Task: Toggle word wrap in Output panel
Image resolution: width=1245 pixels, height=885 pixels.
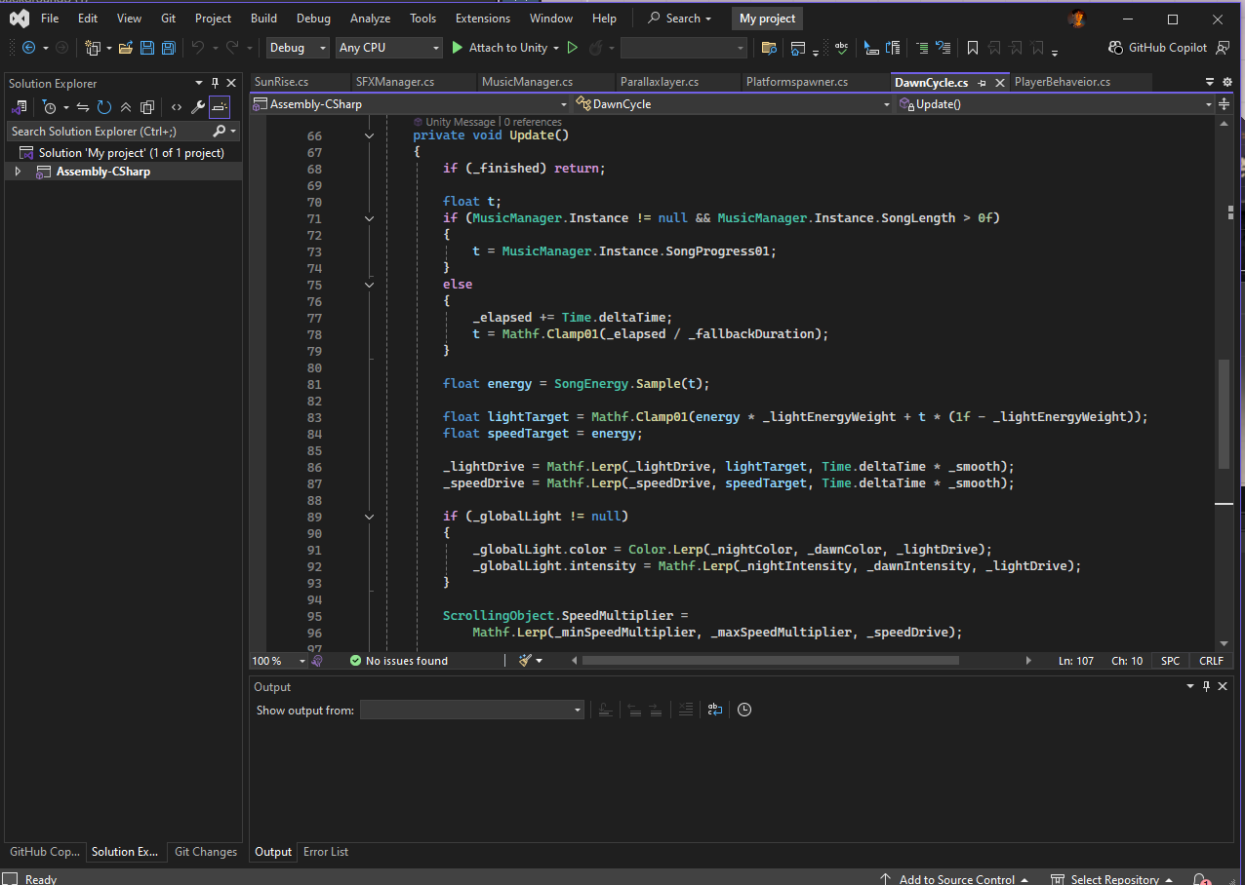Action: (x=714, y=710)
